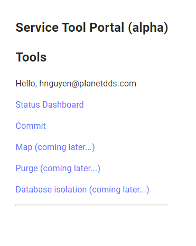Click the word "Map" in the links
196x246 pixels.
(24, 147)
